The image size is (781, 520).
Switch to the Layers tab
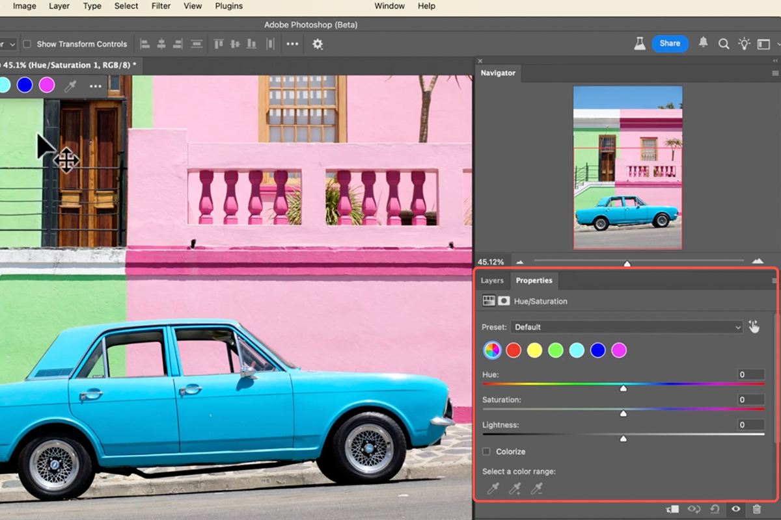(492, 280)
